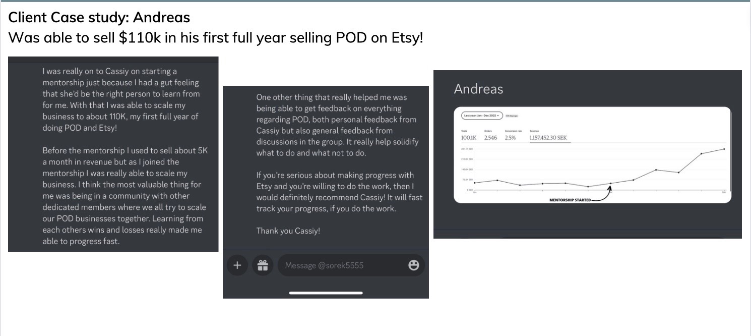Select the Visits metric tab

point(469,135)
